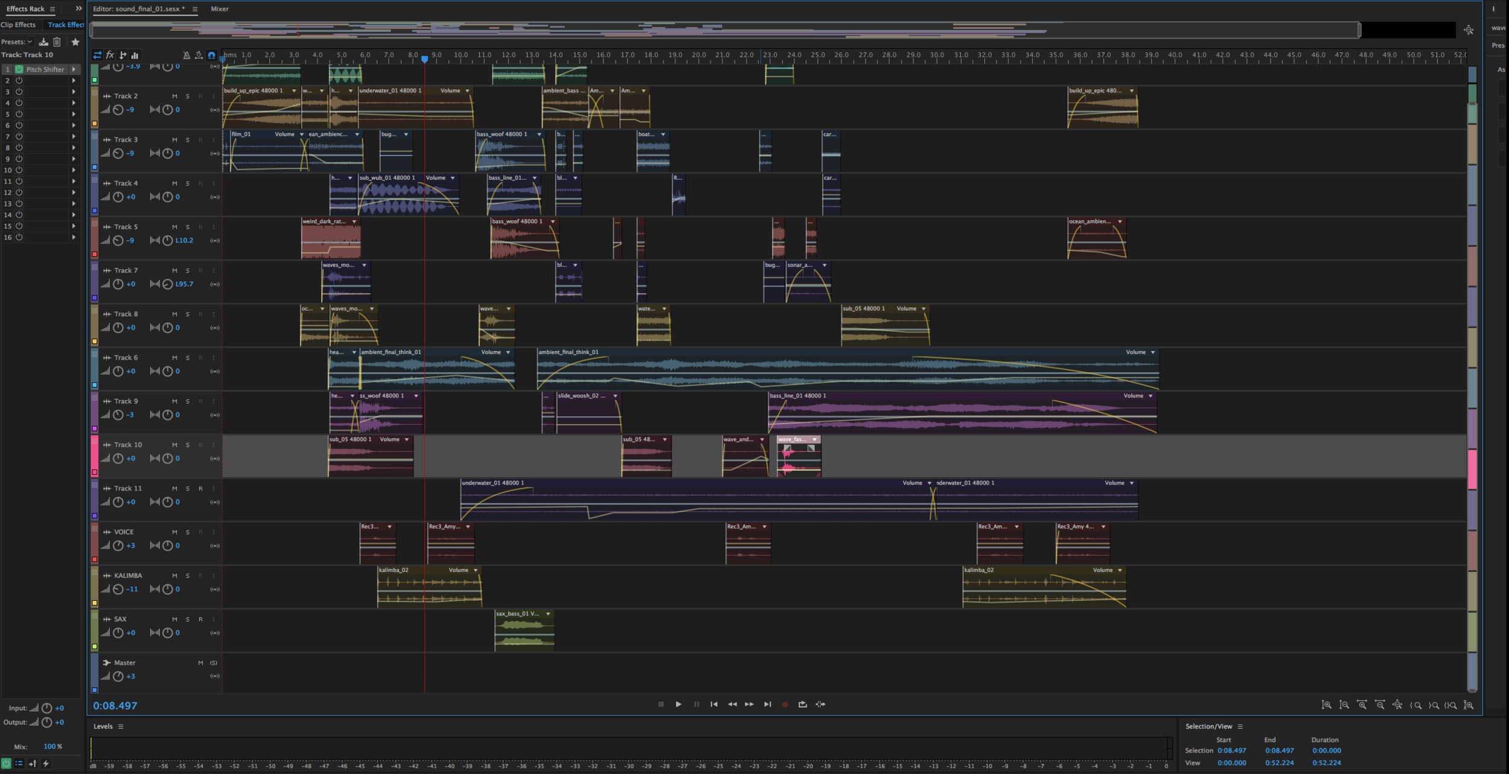Zoom out full both axes icon

pos(1397,705)
